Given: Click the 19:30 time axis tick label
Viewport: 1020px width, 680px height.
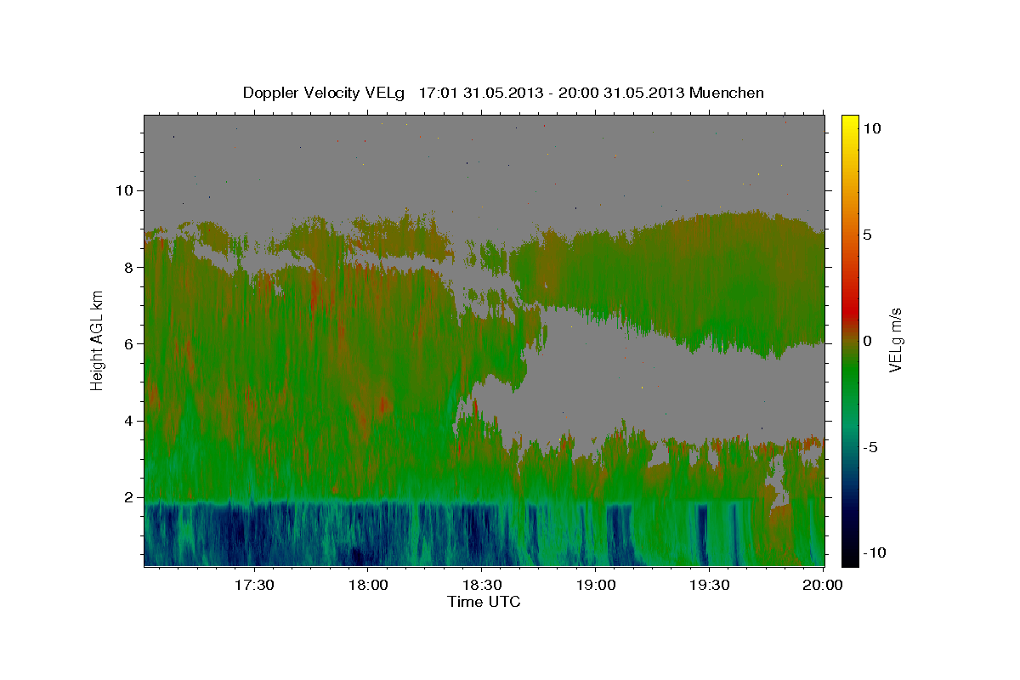Looking at the screenshot, I should coord(710,586).
